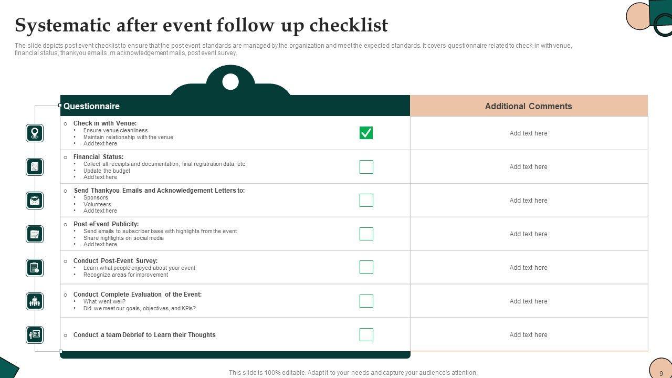Check the Post-eEvent Publicity checkbox
The height and width of the screenshot is (378, 672).
366,234
